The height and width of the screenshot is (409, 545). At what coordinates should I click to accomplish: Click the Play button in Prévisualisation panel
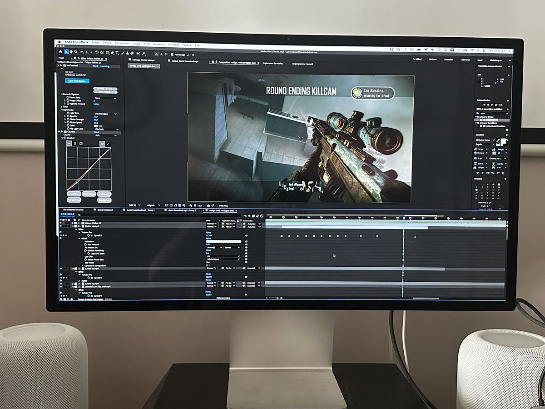coord(492,105)
